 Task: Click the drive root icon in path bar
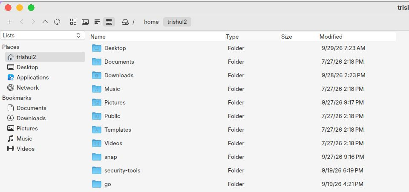pos(125,22)
